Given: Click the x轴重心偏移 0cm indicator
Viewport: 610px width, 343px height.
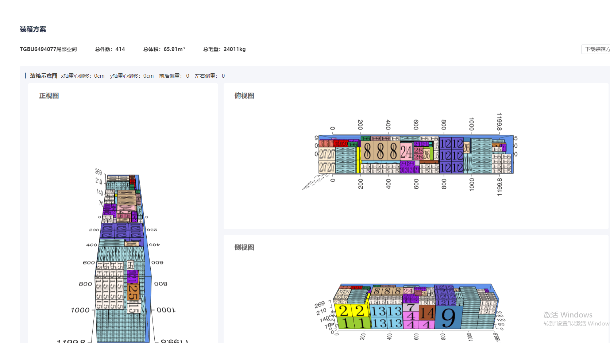Looking at the screenshot, I should click(82, 76).
